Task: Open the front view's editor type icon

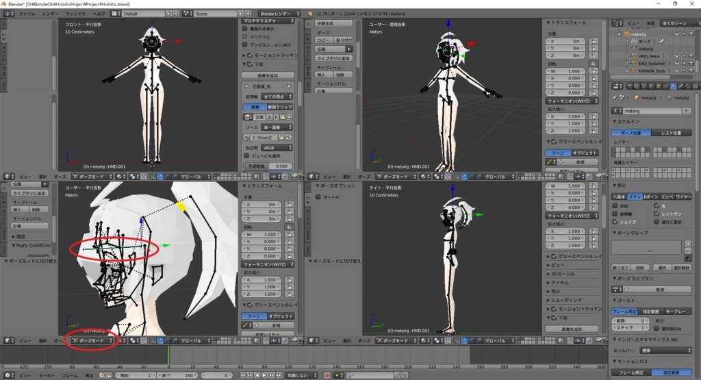Action: (x=8, y=177)
